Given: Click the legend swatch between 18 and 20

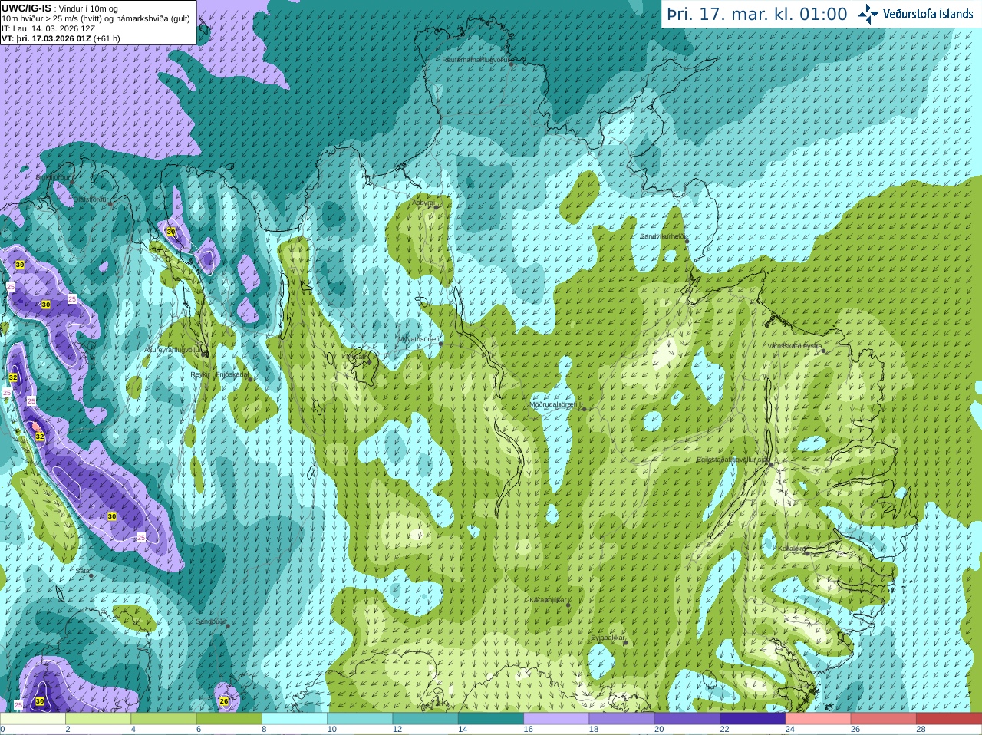Looking at the screenshot, I should click(x=621, y=719).
